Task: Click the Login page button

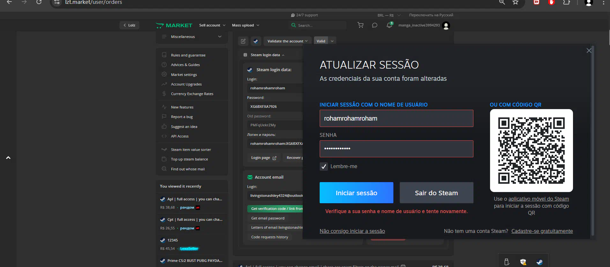Action: click(264, 158)
